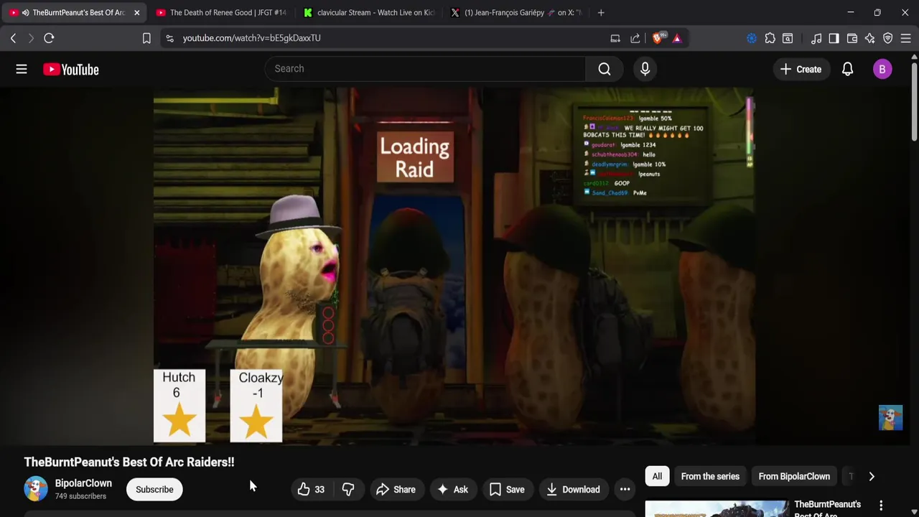
Task: Open YouTube notifications bell
Action: [x=847, y=69]
